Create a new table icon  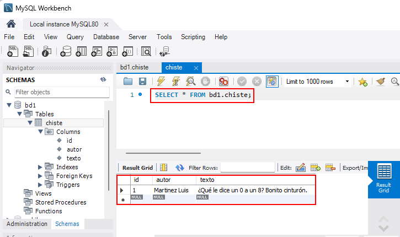click(81, 51)
